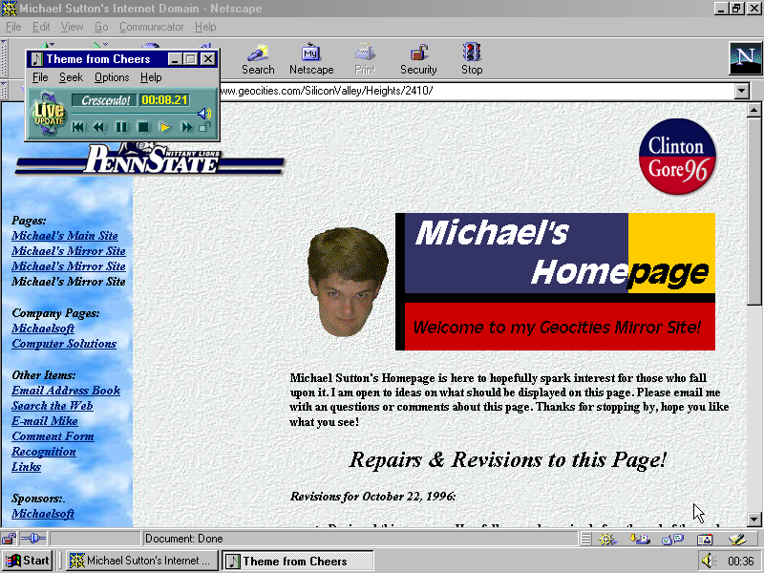
Task: Click the Clinton Gore 96 badge
Action: click(677, 158)
